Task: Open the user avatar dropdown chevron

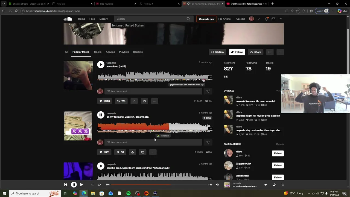Action: pyautogui.click(x=258, y=19)
